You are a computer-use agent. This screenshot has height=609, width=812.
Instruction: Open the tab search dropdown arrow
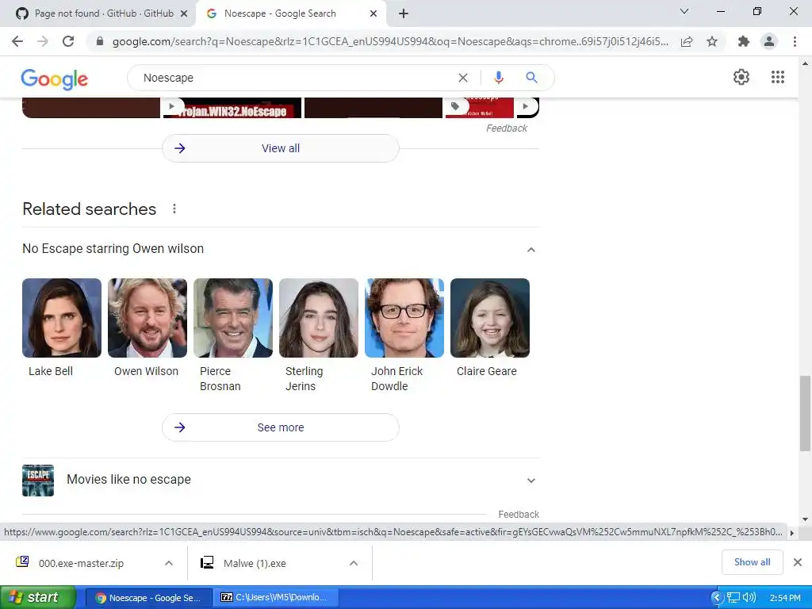[684, 11]
